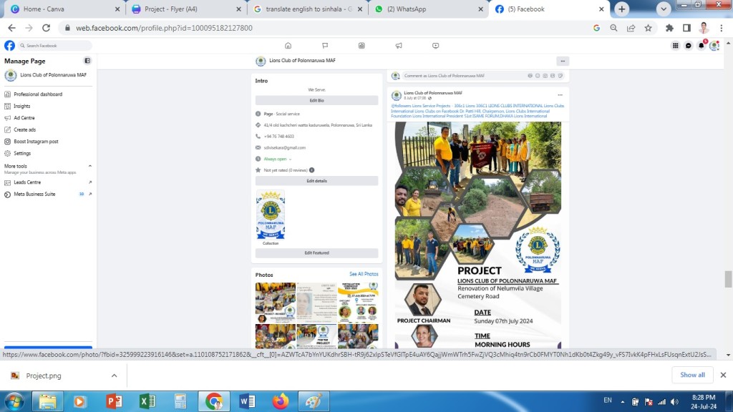Switch to WhatsApp tab
Image resolution: width=733 pixels, height=412 pixels.
429,9
